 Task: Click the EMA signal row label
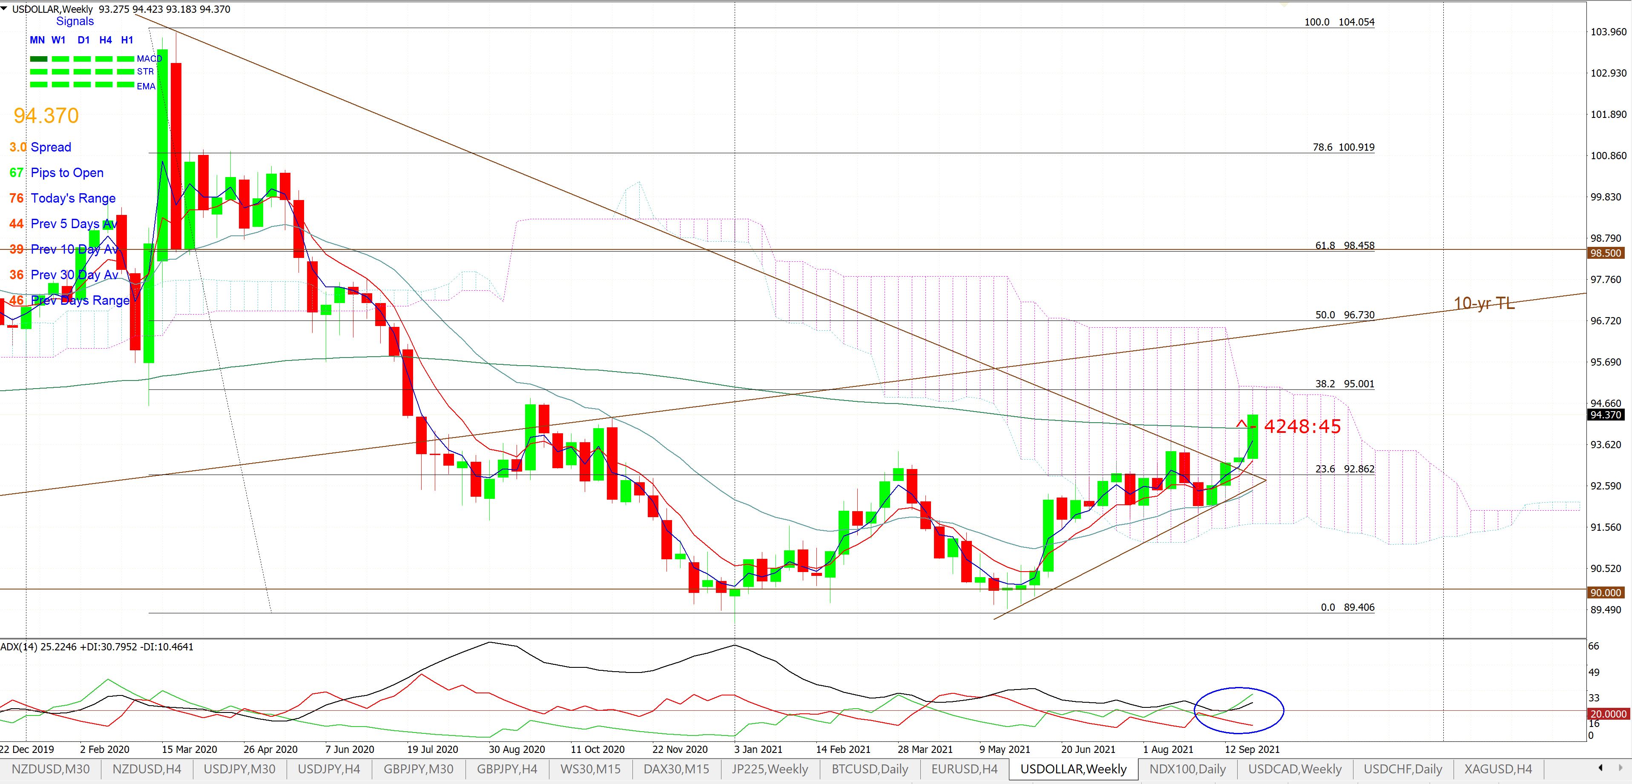pos(146,86)
